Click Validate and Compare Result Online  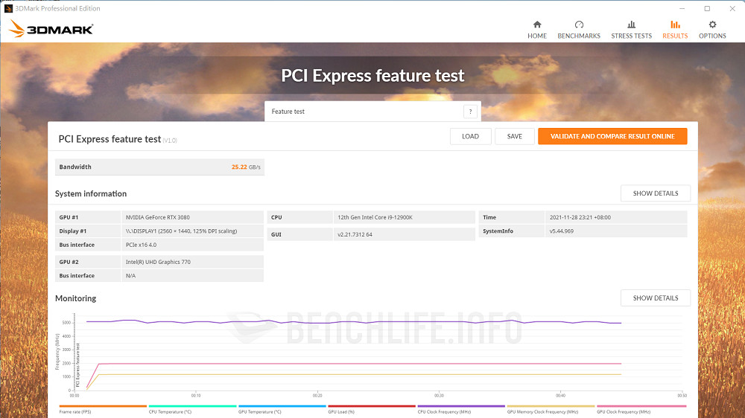612,136
